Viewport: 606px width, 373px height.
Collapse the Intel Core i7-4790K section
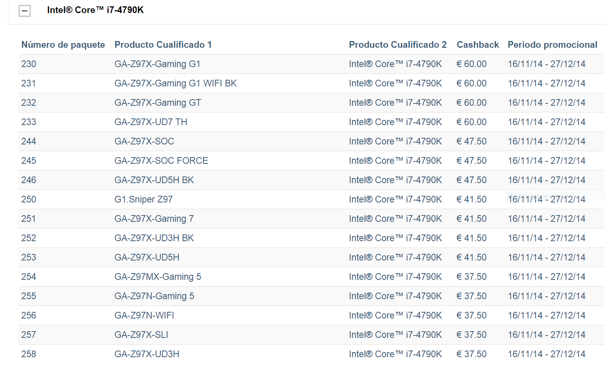[24, 11]
